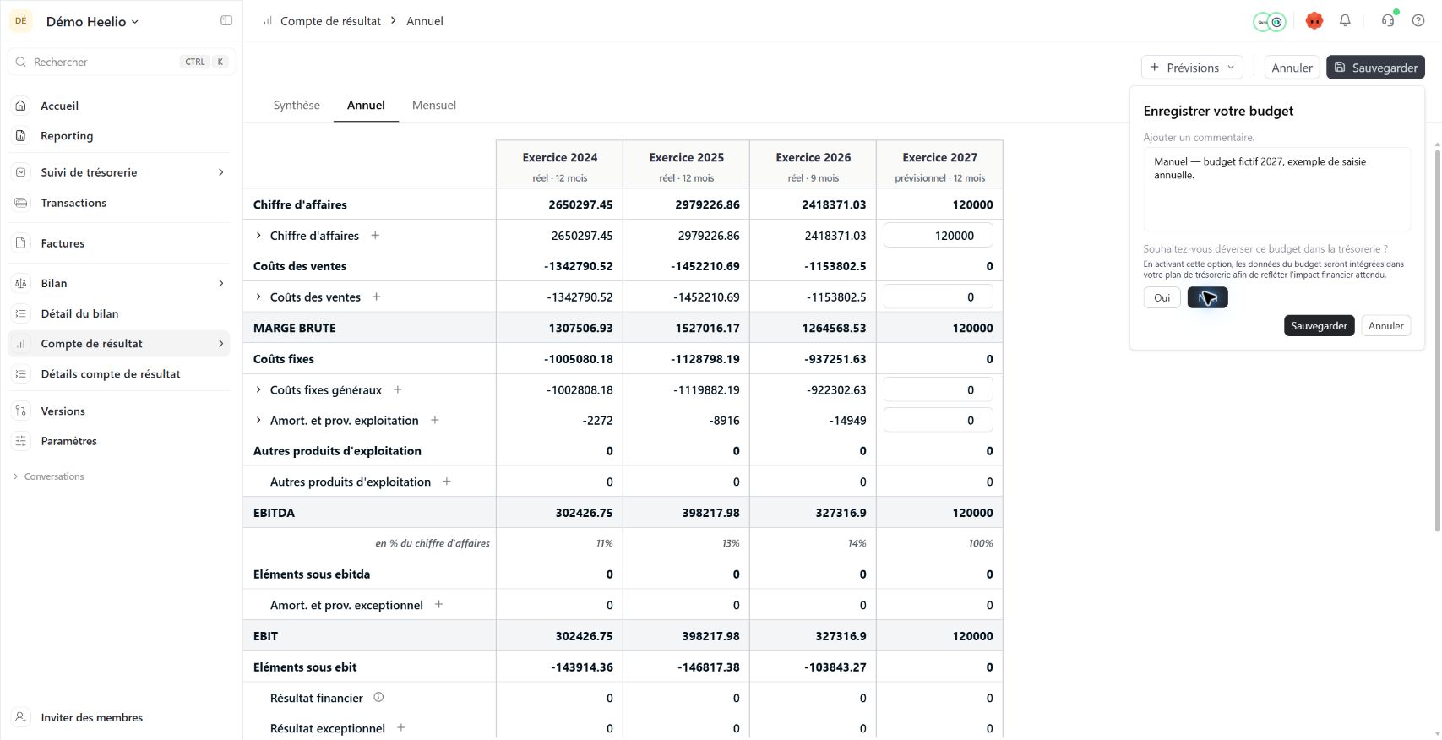Add line next to Chiffre d'affaires row

[375, 236]
